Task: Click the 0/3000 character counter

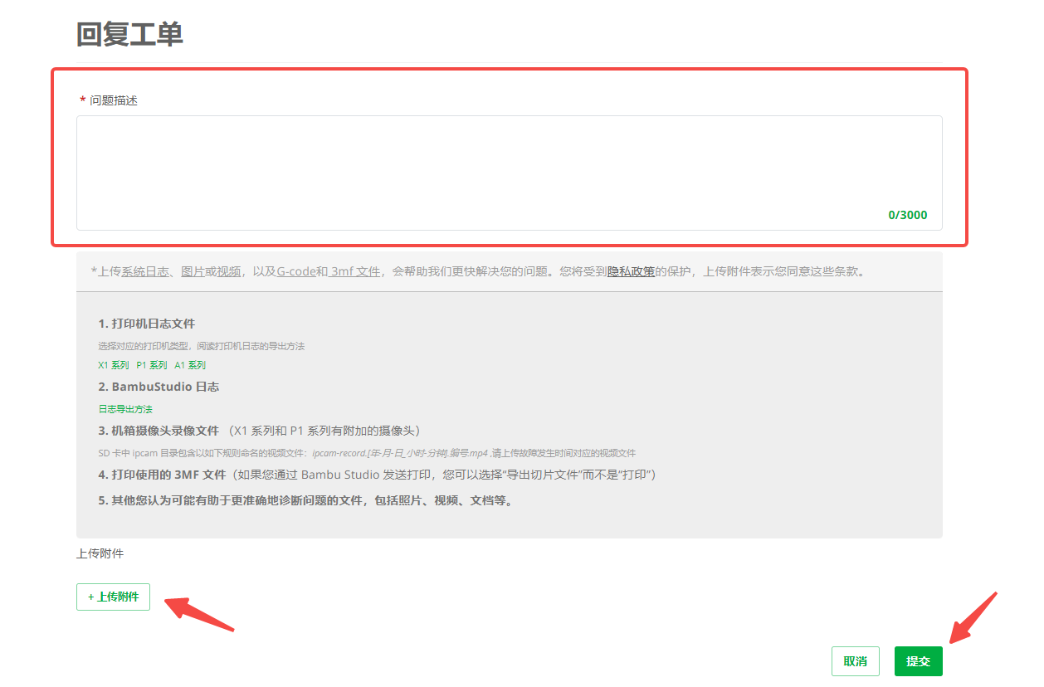Action: [x=908, y=215]
